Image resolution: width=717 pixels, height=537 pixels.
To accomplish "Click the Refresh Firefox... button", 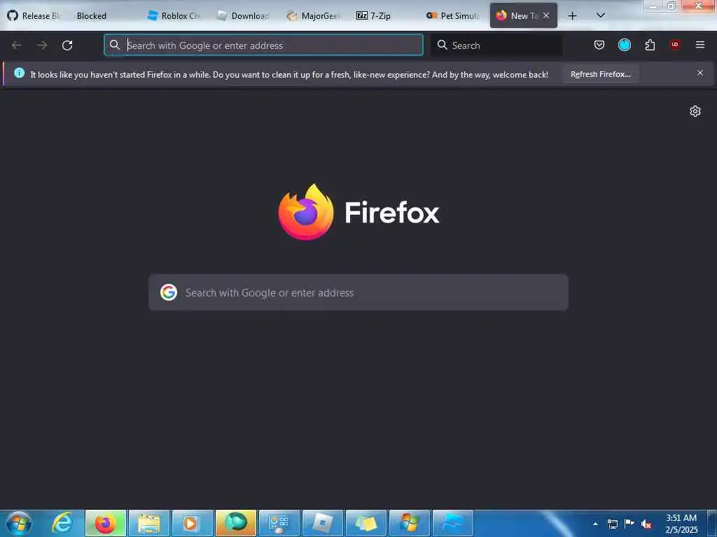I will tap(600, 74).
